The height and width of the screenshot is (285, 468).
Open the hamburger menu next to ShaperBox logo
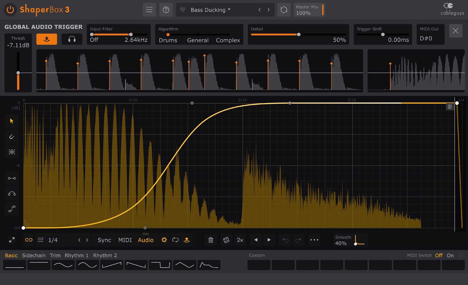tap(149, 9)
